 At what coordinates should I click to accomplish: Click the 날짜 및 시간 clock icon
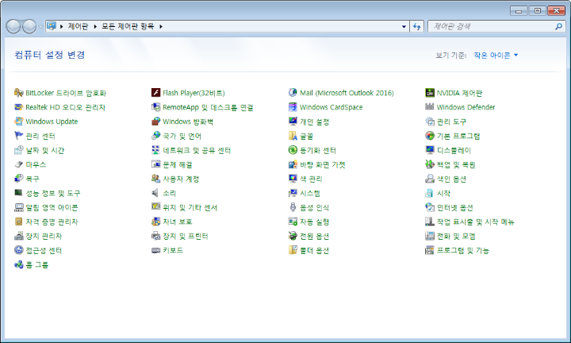pos(18,150)
